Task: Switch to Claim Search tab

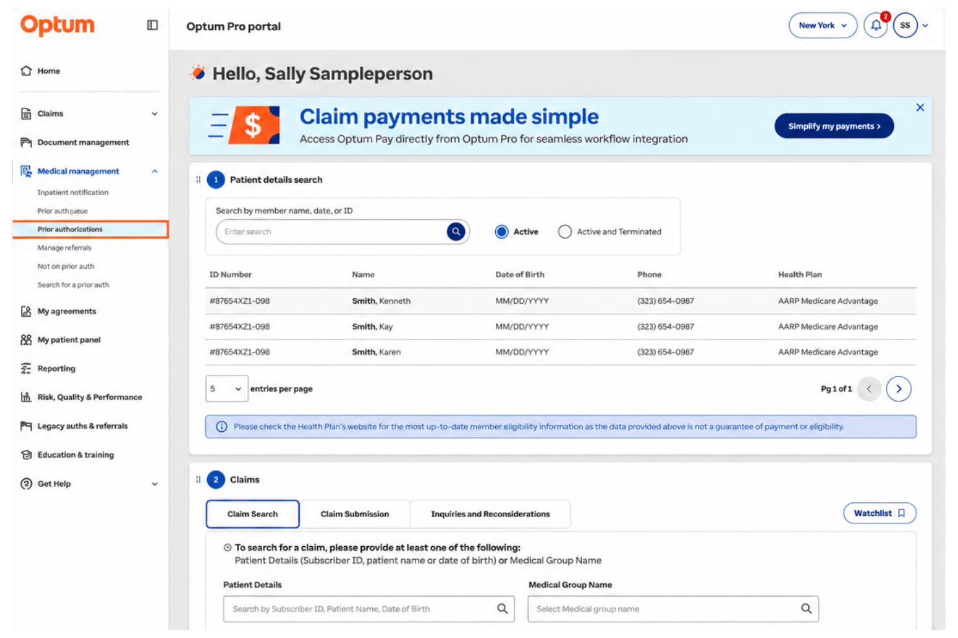Action: pyautogui.click(x=252, y=515)
